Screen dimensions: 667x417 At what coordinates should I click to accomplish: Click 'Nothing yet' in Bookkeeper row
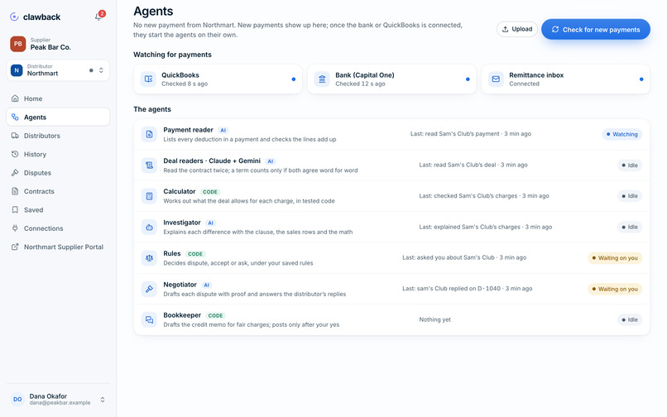434,319
